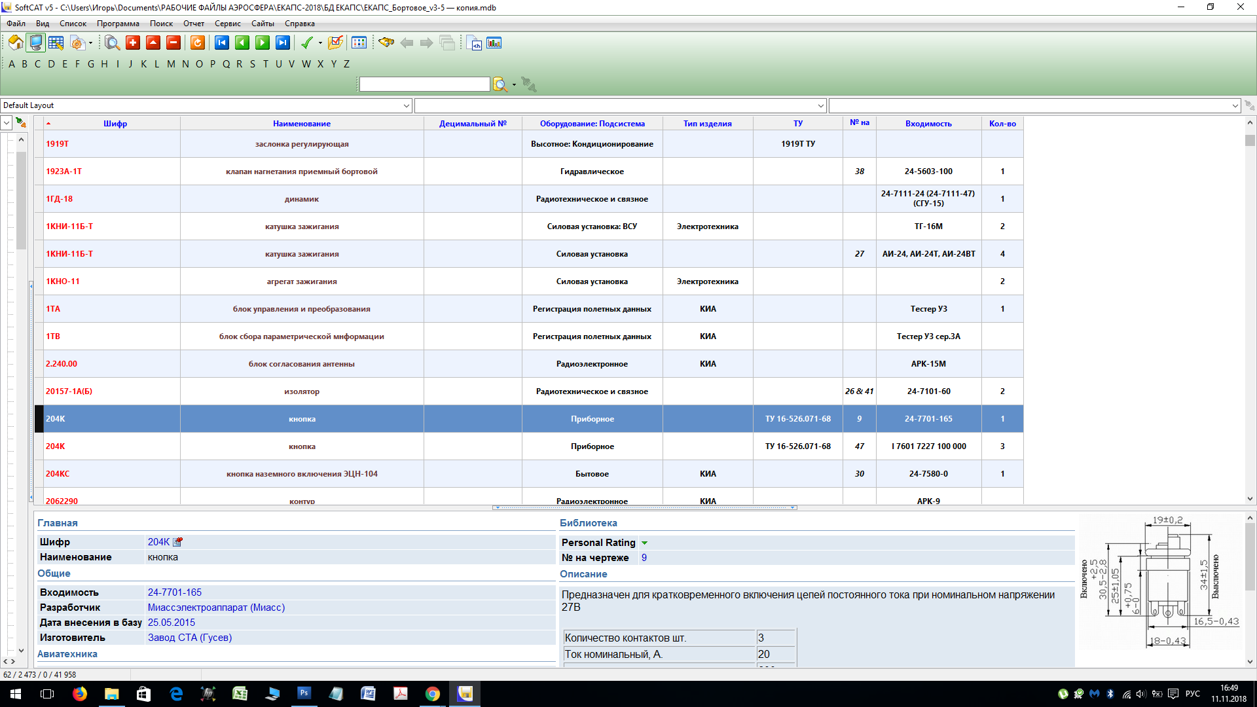Open the Список menu

pos(73,24)
